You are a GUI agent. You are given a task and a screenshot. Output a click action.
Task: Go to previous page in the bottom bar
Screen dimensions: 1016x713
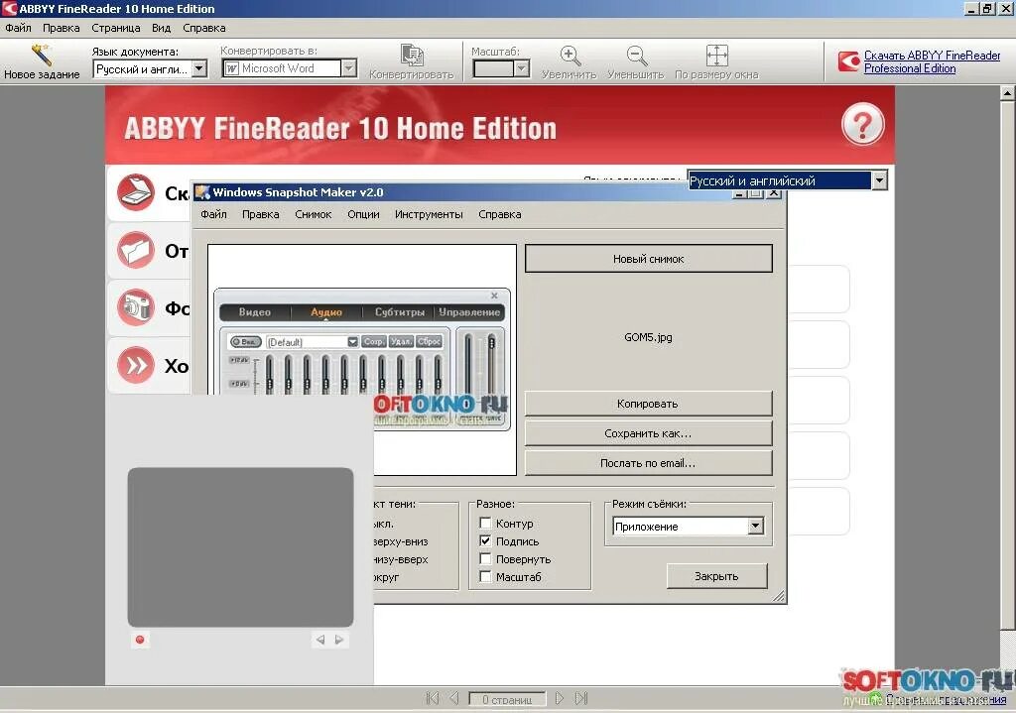454,698
